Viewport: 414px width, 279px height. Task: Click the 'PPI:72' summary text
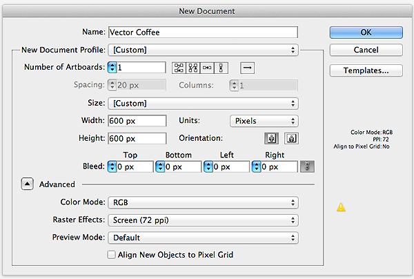coord(381,139)
